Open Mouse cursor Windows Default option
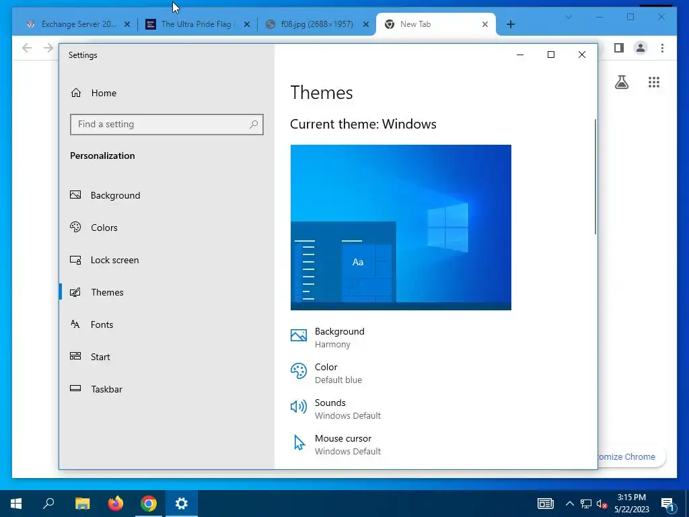This screenshot has width=689, height=517. coord(336,444)
